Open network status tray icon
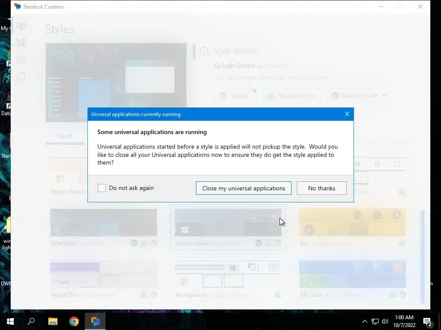The height and width of the screenshot is (330, 441). pos(375,321)
